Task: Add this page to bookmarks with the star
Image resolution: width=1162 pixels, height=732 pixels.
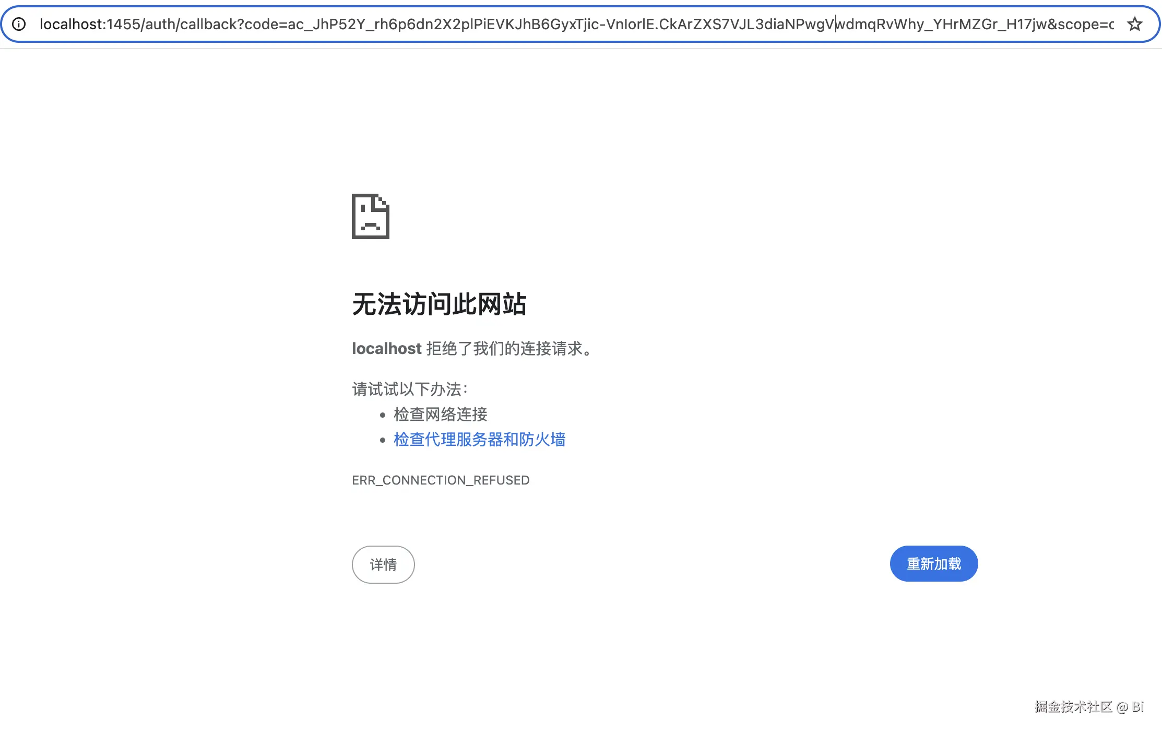Action: 1134,24
